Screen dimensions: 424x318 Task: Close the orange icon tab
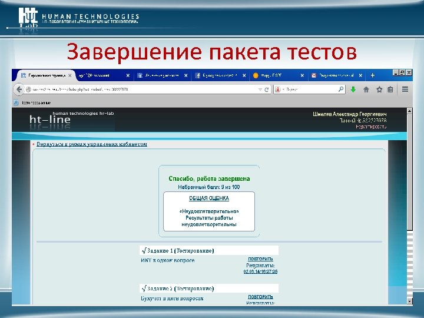302,75
